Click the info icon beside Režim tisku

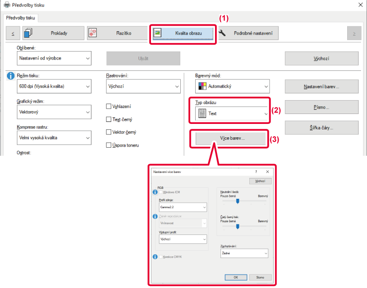(x=10, y=75)
